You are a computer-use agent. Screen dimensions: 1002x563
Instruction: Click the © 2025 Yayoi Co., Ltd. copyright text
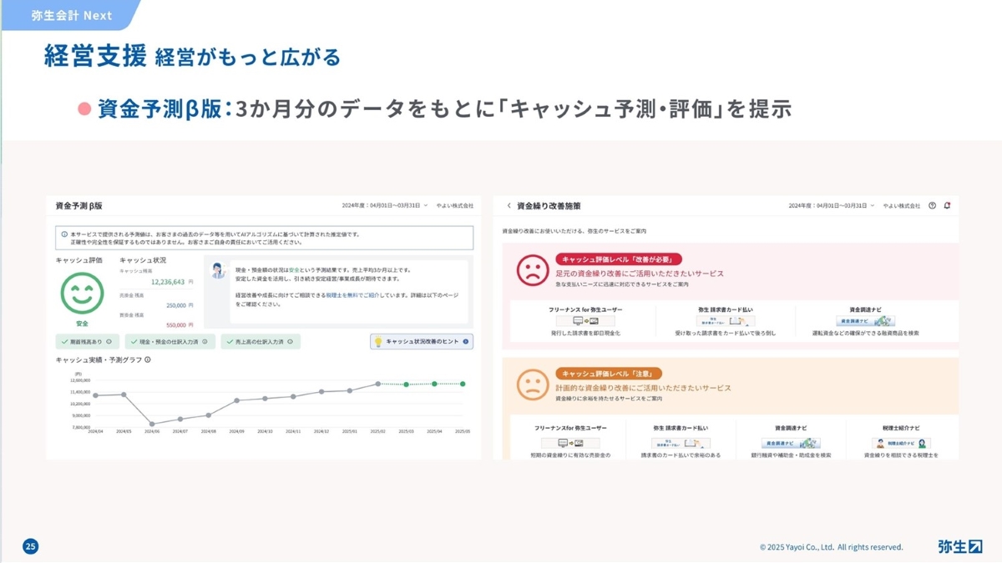point(832,547)
